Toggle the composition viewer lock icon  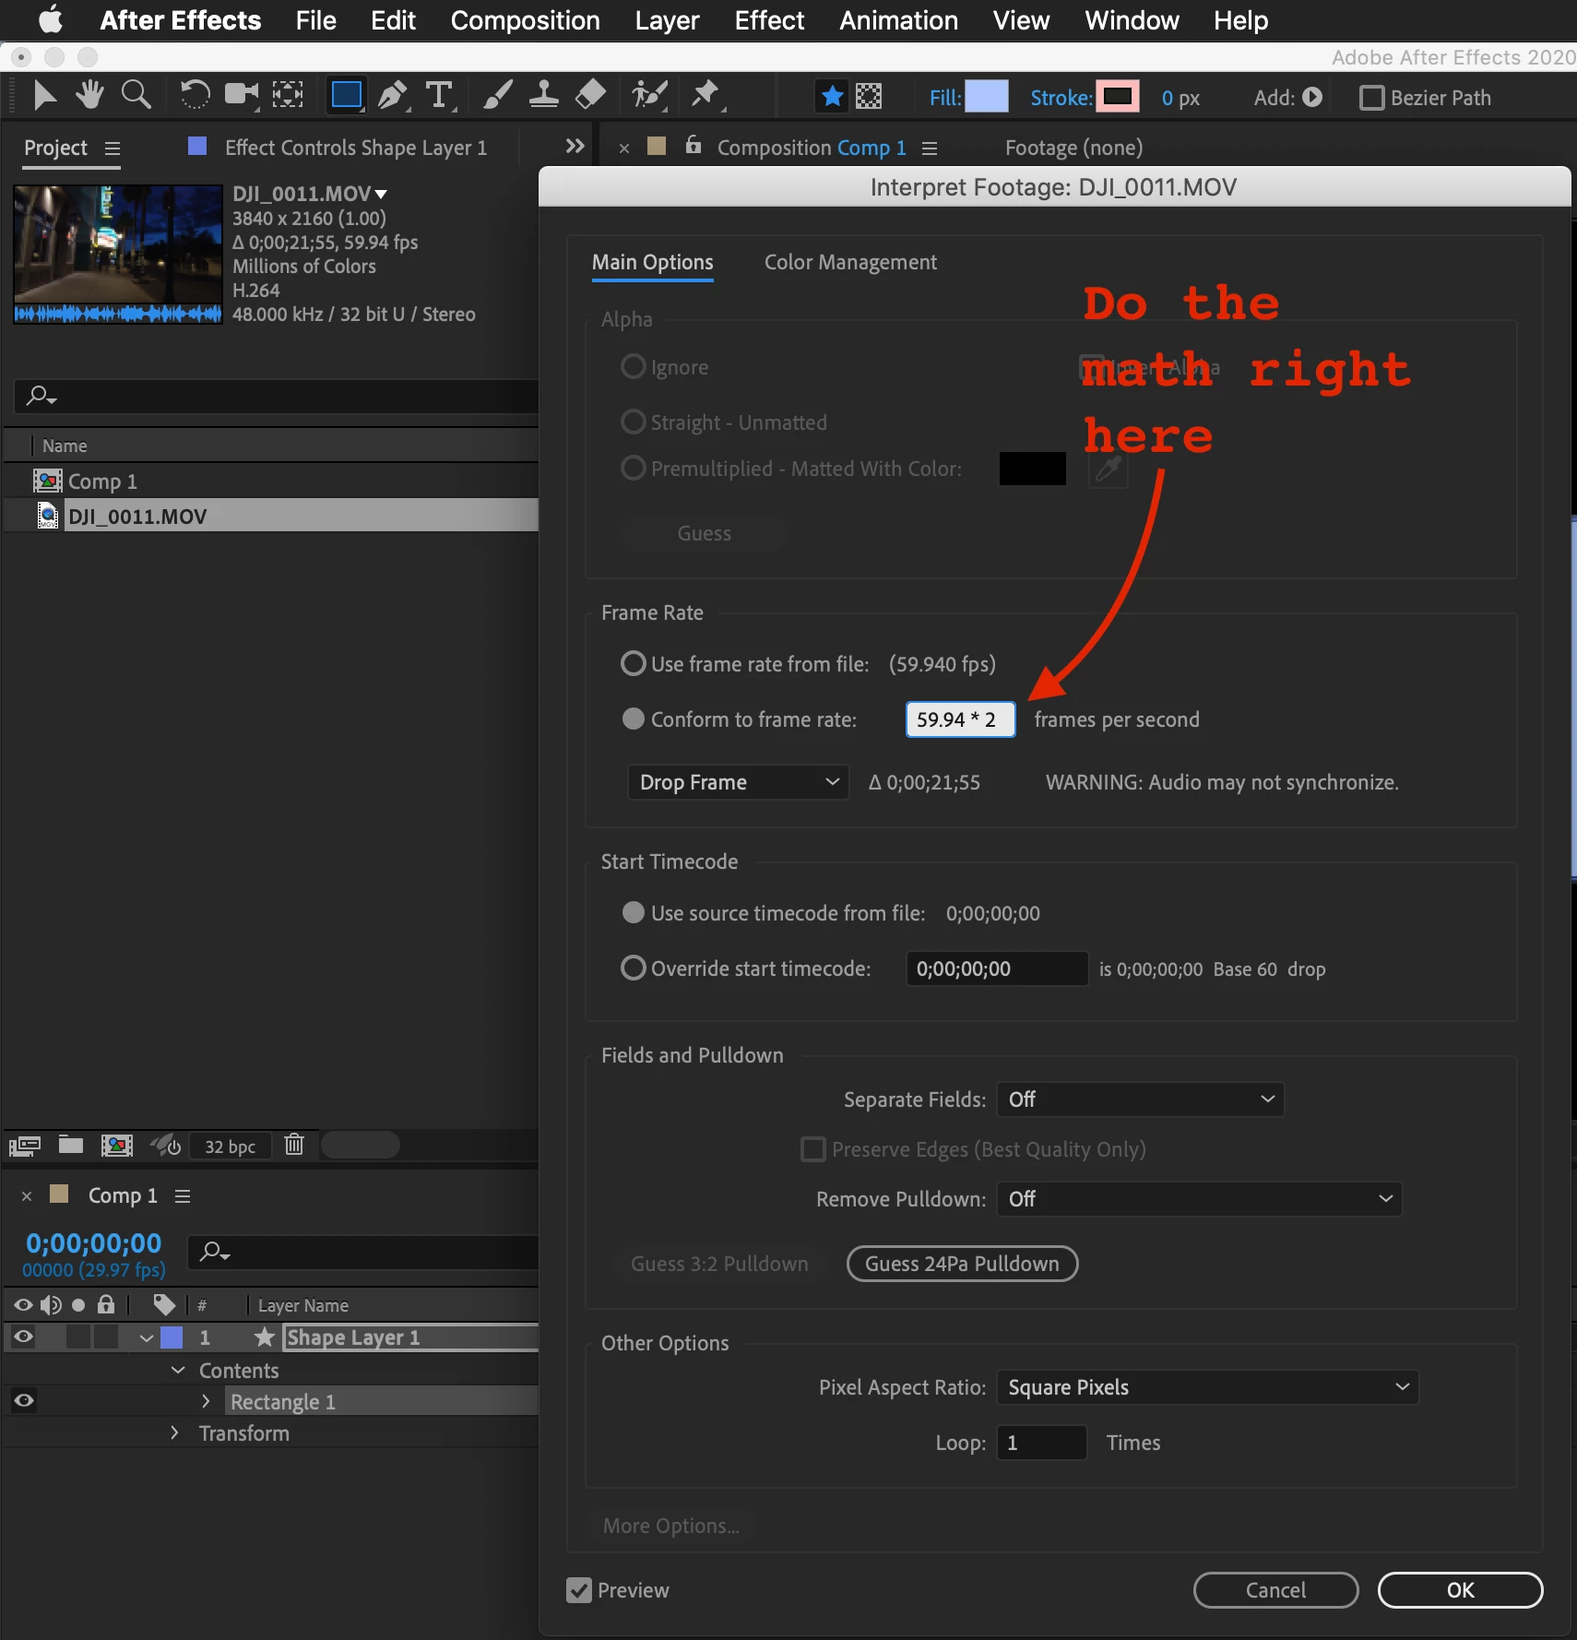click(x=694, y=145)
